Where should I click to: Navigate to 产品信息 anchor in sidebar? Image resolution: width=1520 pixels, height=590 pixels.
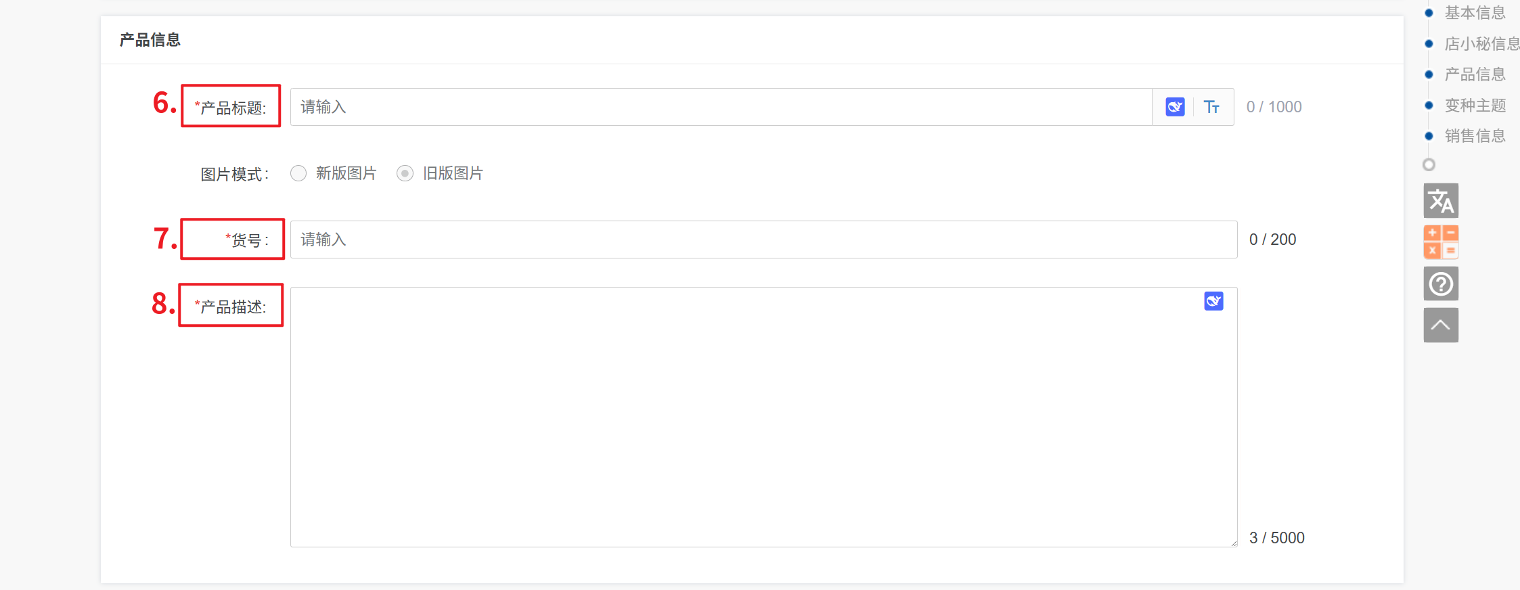pos(1475,74)
